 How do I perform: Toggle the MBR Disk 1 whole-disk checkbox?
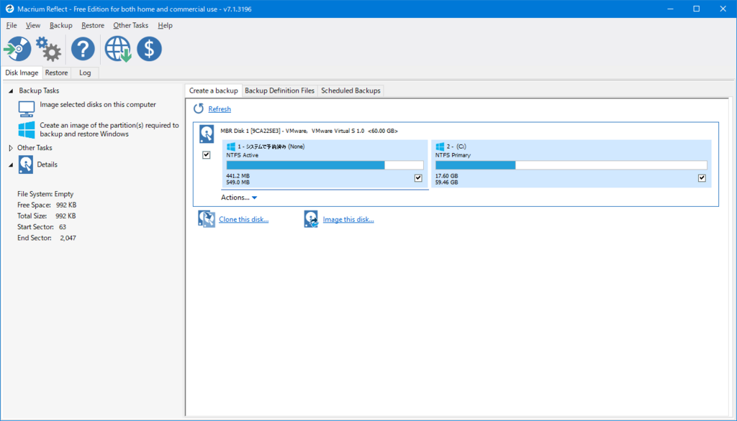[x=207, y=155]
